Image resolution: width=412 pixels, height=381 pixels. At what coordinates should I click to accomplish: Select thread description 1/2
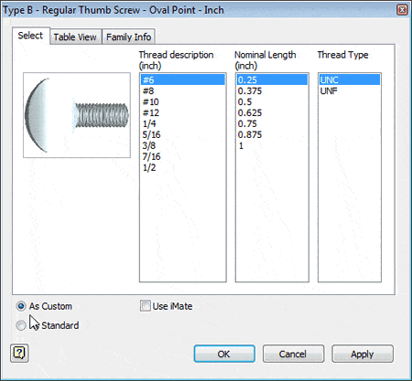tap(183, 168)
